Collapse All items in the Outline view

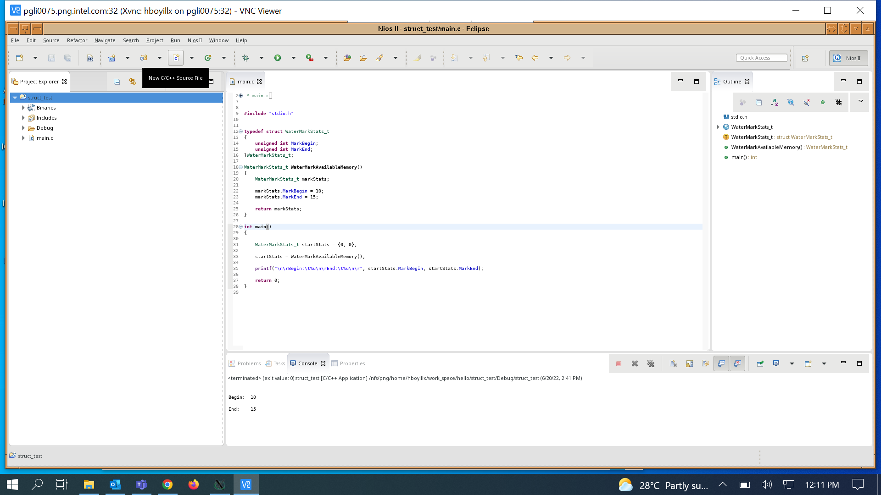(x=758, y=102)
